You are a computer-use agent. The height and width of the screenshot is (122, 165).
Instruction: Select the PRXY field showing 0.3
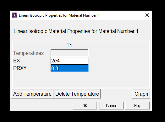[x=69, y=68]
